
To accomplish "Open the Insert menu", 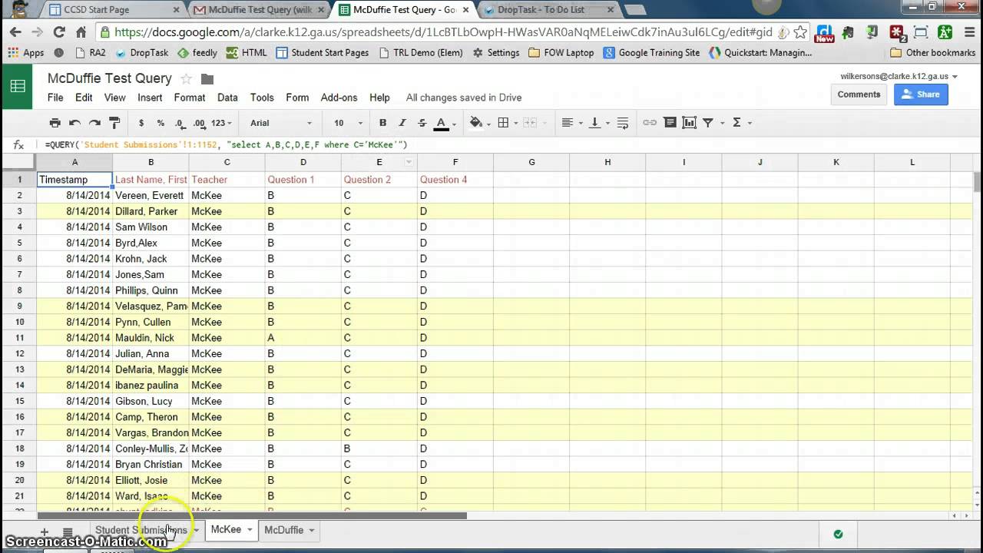I will pos(150,98).
